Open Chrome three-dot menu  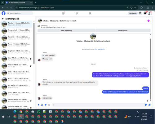(152, 7)
